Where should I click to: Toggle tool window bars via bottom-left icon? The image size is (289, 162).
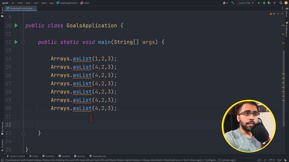coord(2,160)
